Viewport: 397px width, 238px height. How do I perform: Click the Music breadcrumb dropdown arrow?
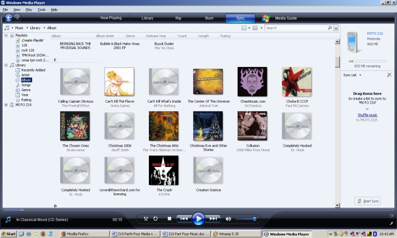[x=27, y=28]
